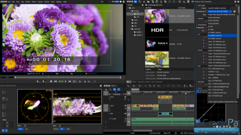Click the Insert to timeline icon
Viewport: 241px width, 135px height.
(80, 81)
